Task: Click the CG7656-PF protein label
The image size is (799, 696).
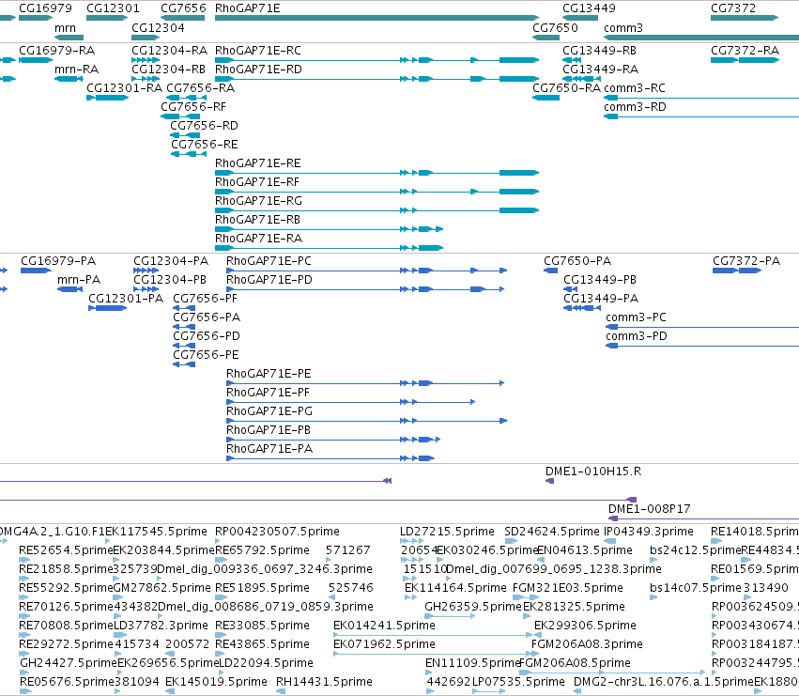Action: click(205, 299)
